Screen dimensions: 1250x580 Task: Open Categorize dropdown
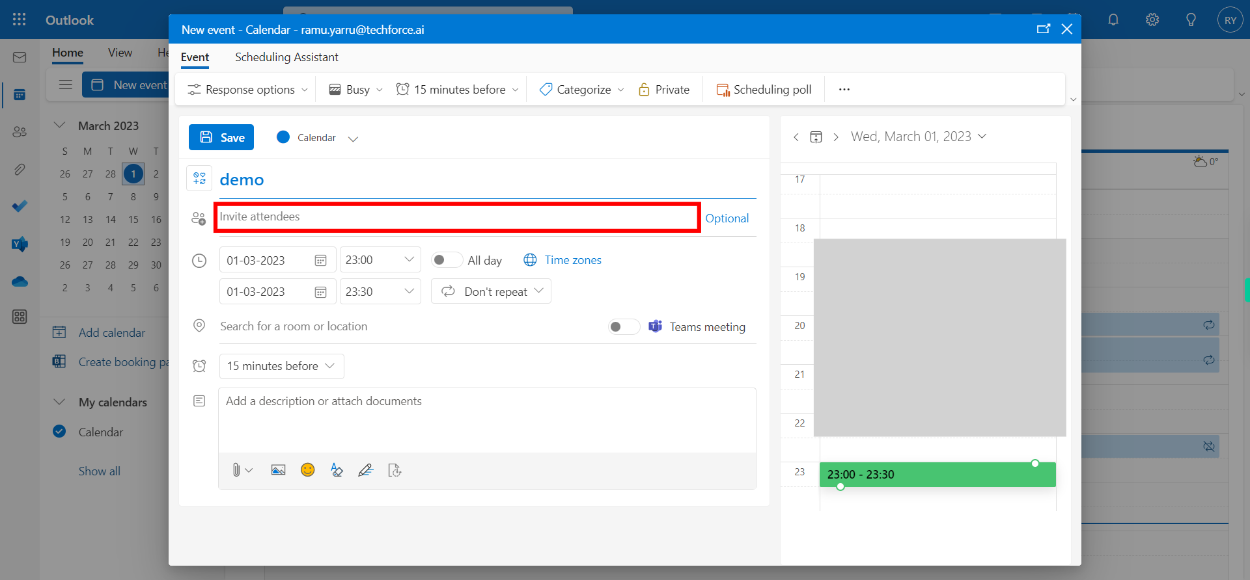click(x=581, y=89)
